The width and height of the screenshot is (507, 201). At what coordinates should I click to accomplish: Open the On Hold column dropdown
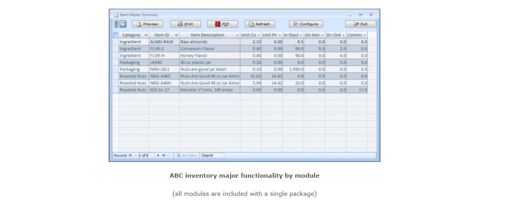(322, 35)
